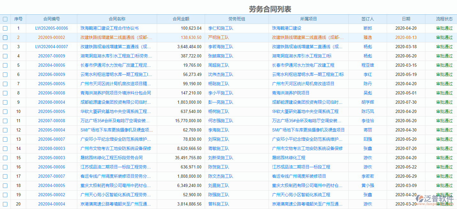The image size is (457, 209).
Task: Check the checkbox for row 1
Action: 5,28
